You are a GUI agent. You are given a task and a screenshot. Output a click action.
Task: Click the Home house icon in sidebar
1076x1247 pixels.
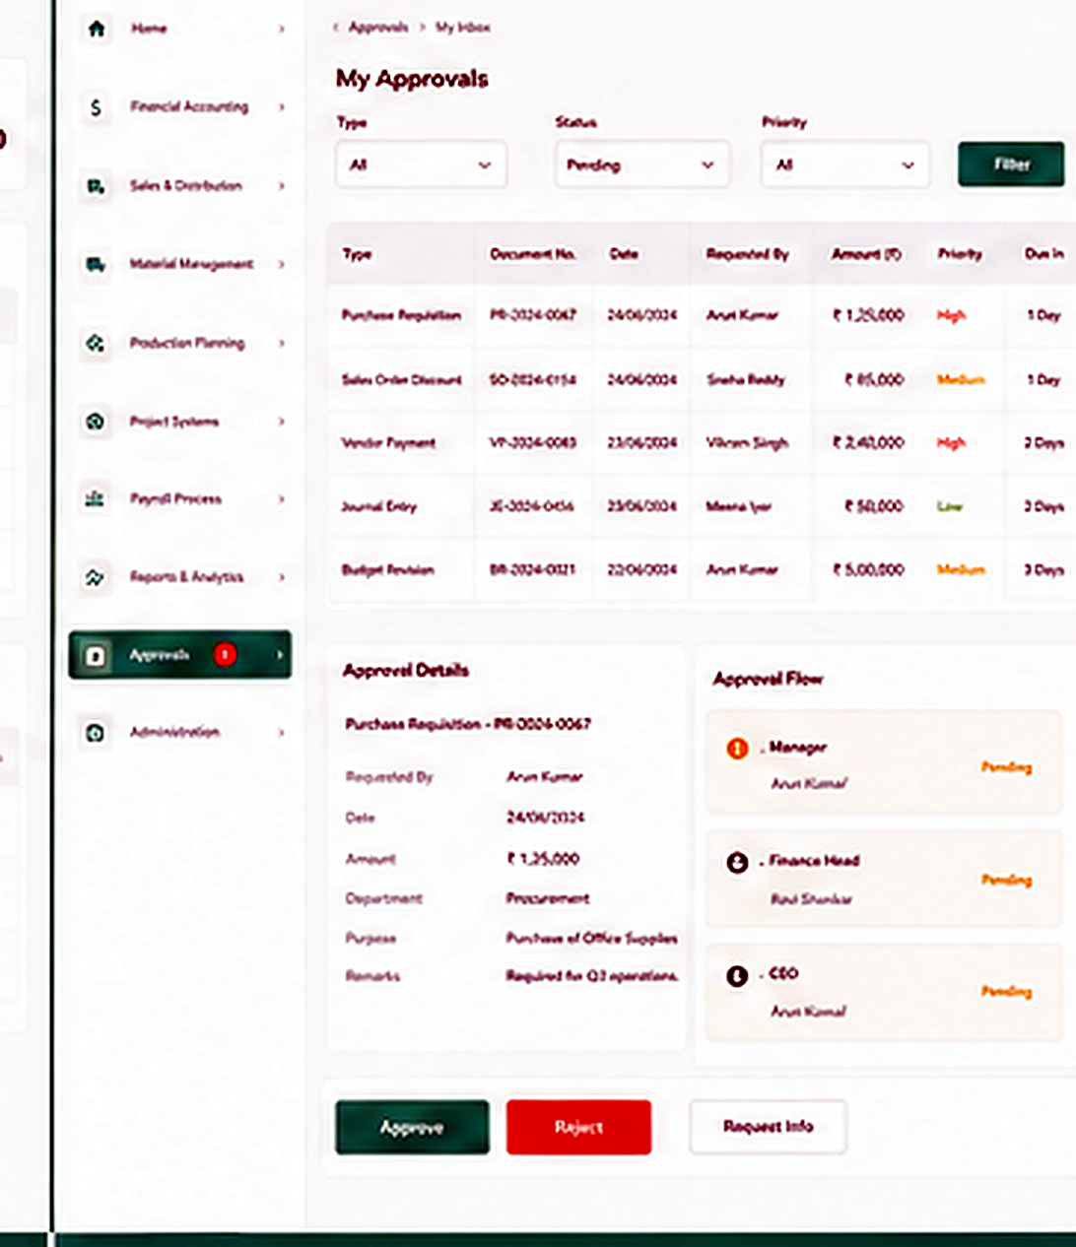96,29
